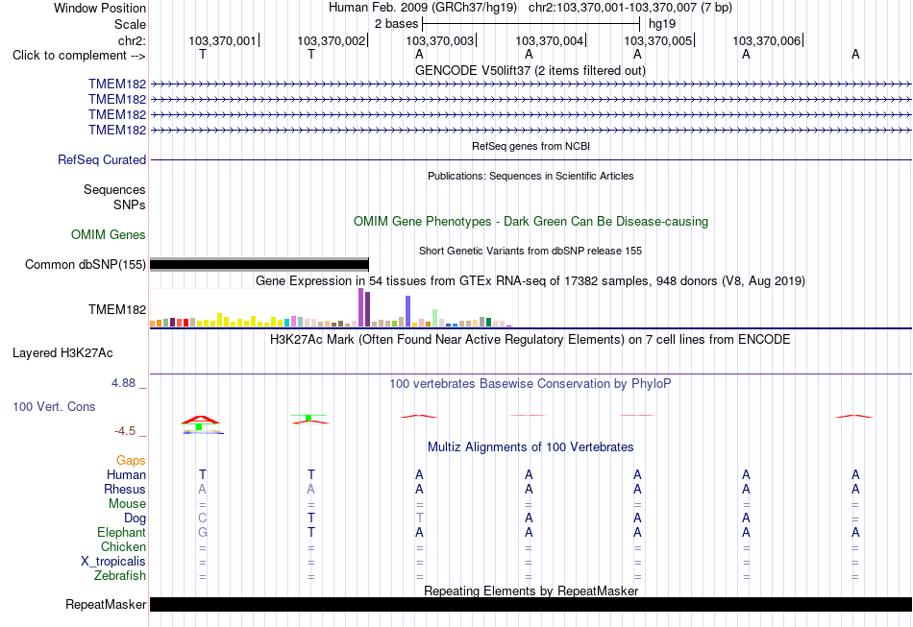This screenshot has height=627, width=913.
Task: Click 'Multiz Alignments of 100 Vertebrates' title
Action: pos(531,446)
